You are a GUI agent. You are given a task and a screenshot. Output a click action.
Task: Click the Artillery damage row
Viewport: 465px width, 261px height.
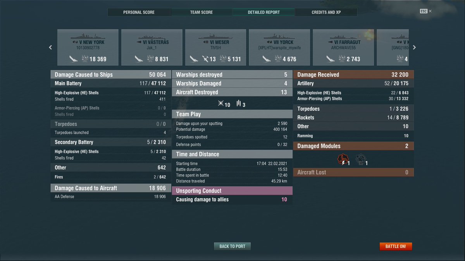coord(353,84)
